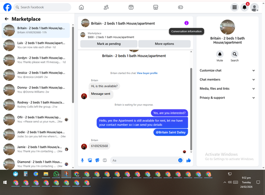Select the Luis conversation
This screenshot has width=265, height=195.
36,45
